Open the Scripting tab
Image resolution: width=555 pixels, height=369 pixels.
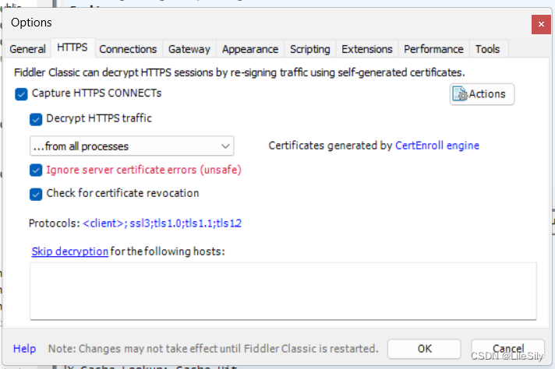pyautogui.click(x=309, y=49)
